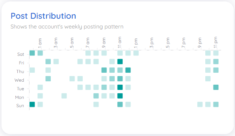Click the Monday 4 am heatmap cell
Viewport: 235px width, 136px height.
pos(64,96)
